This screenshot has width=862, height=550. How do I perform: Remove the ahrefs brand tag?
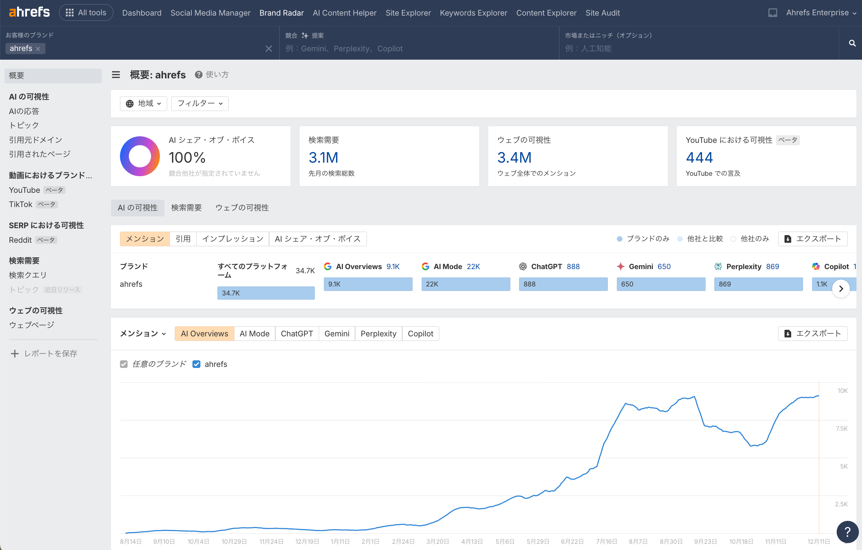[38, 49]
